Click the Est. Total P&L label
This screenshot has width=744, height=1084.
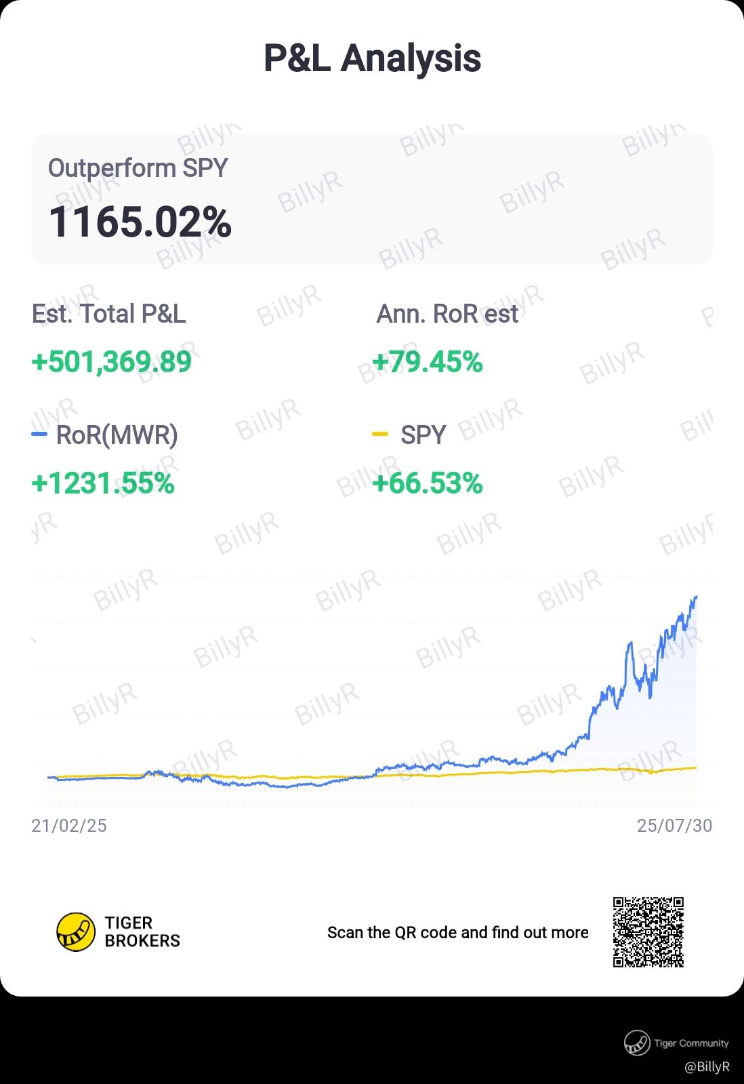click(x=108, y=314)
